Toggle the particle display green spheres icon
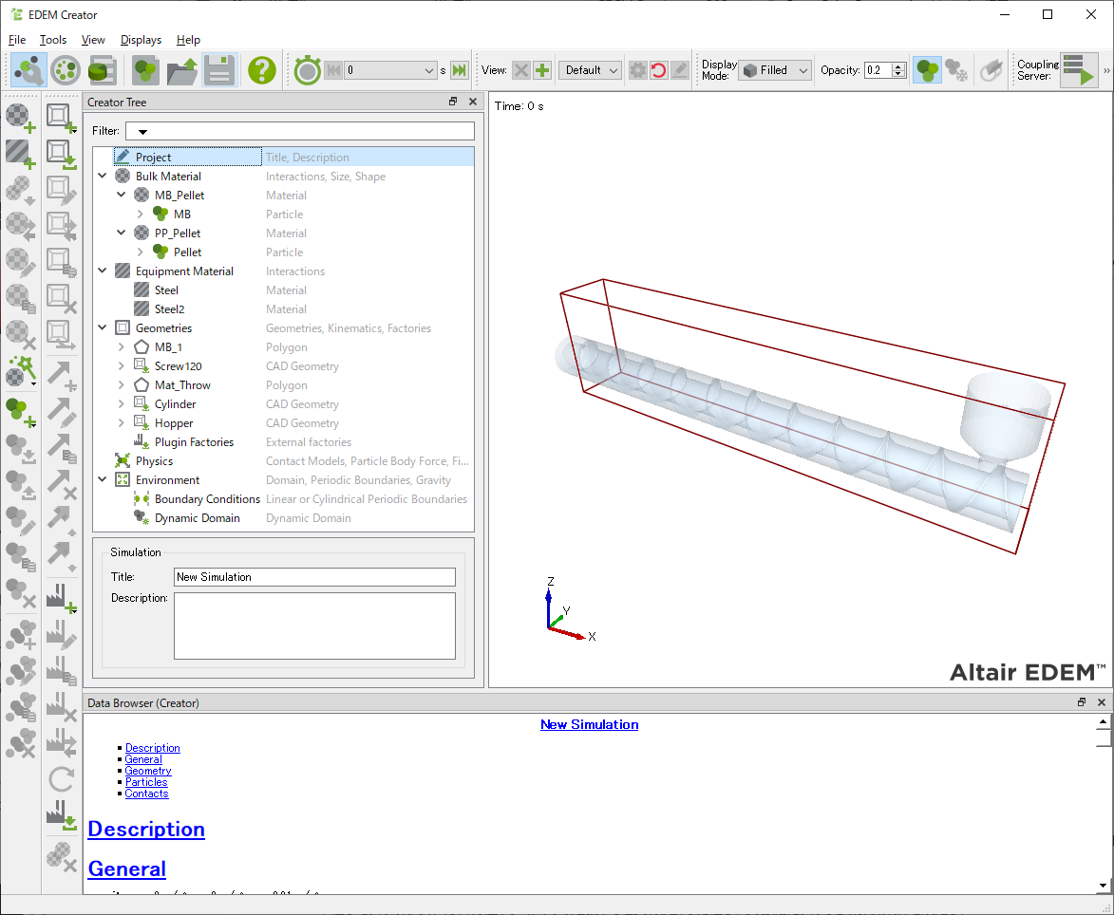Viewport: 1114px width, 915px height. (927, 70)
